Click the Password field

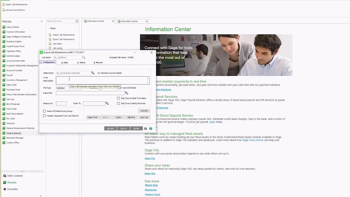[61, 103]
